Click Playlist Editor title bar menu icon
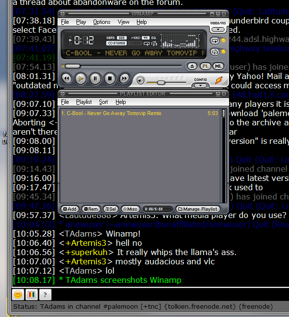 pyautogui.click(x=62, y=94)
